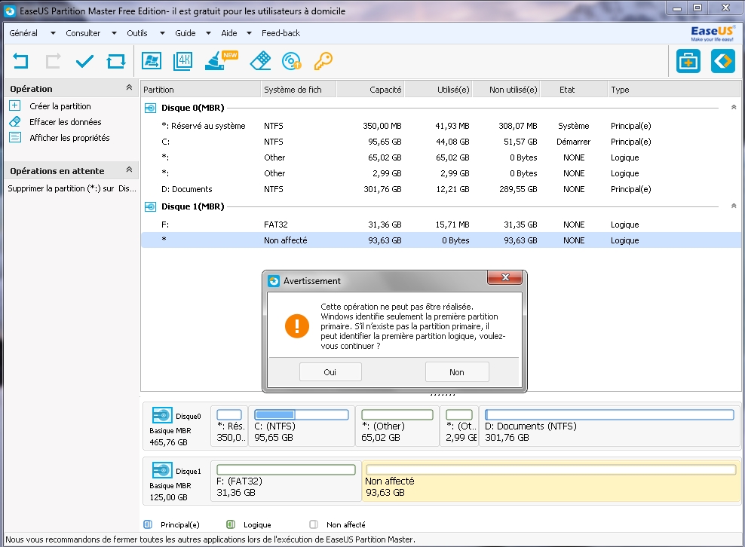Open the 4K alignment tool icon
Viewport: 745px width, 547px height.
(183, 61)
